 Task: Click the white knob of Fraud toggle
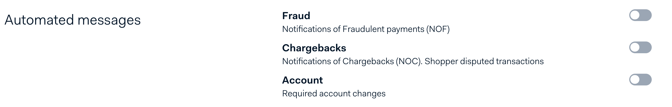635,15
